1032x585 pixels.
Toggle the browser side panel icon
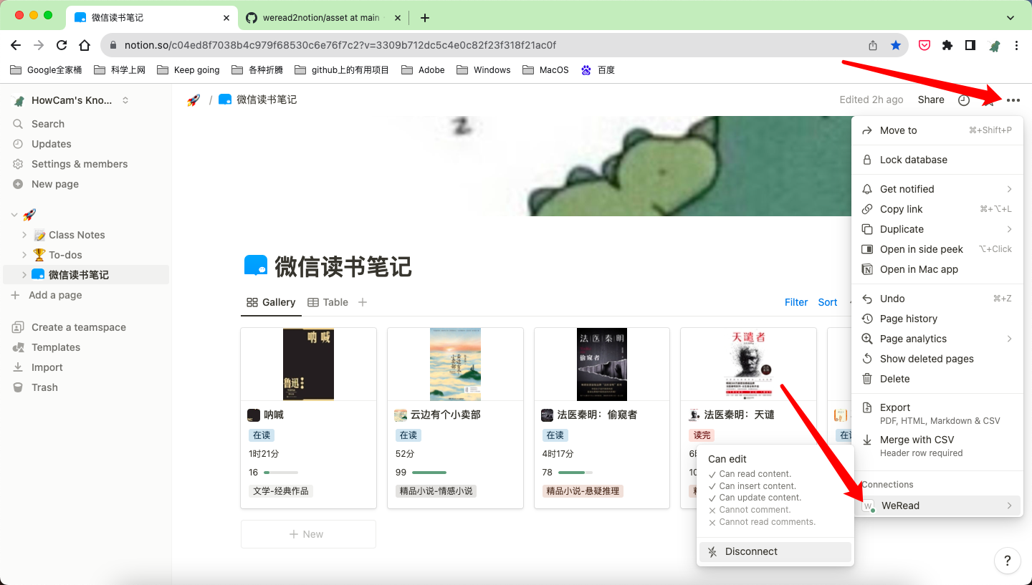click(970, 45)
